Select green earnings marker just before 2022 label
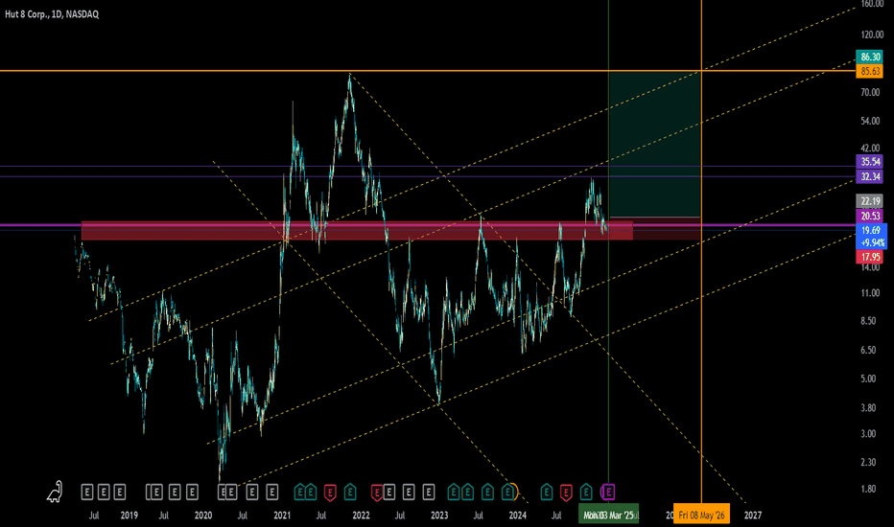The image size is (894, 527). point(350,492)
